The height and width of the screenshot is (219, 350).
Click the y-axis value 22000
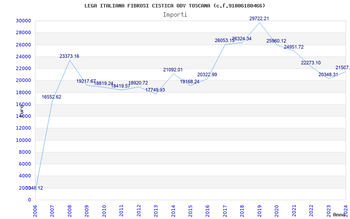coord(24,68)
